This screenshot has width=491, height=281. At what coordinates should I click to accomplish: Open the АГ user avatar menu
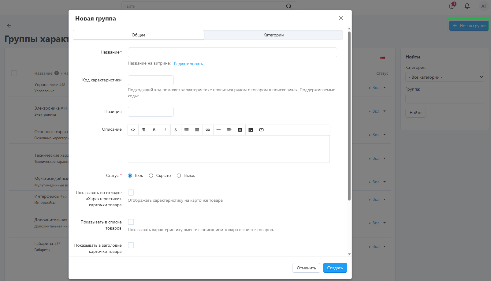(x=484, y=6)
